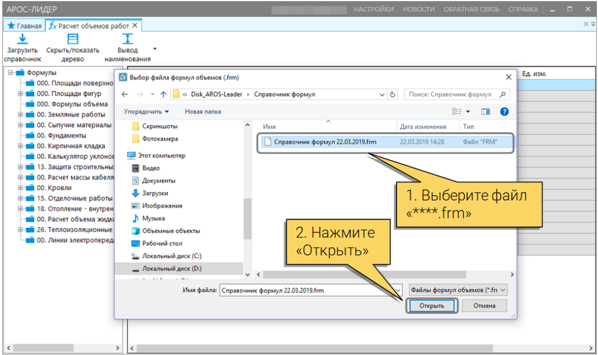Expand the 00. Кровли tree node
This screenshot has height=355, width=598.
pos(20,188)
